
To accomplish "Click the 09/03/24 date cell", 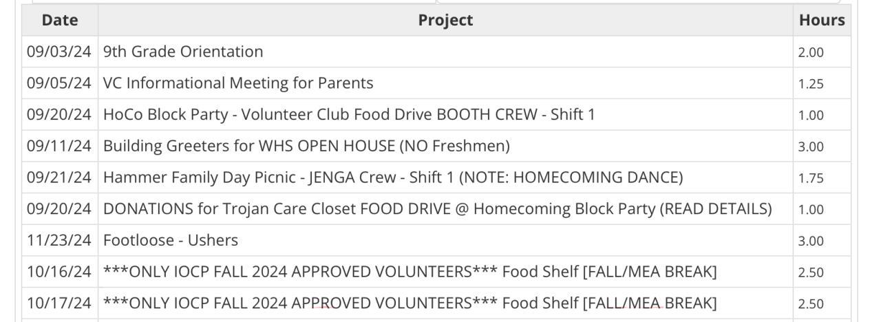I will [x=59, y=52].
